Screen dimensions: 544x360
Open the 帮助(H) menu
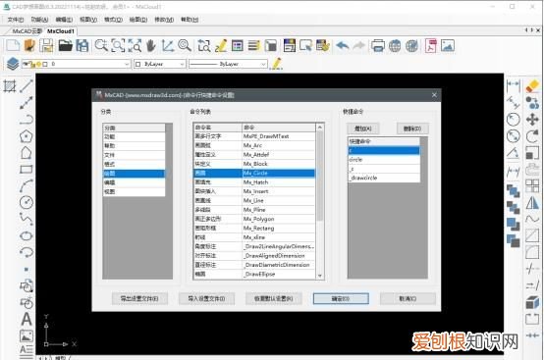(190, 20)
